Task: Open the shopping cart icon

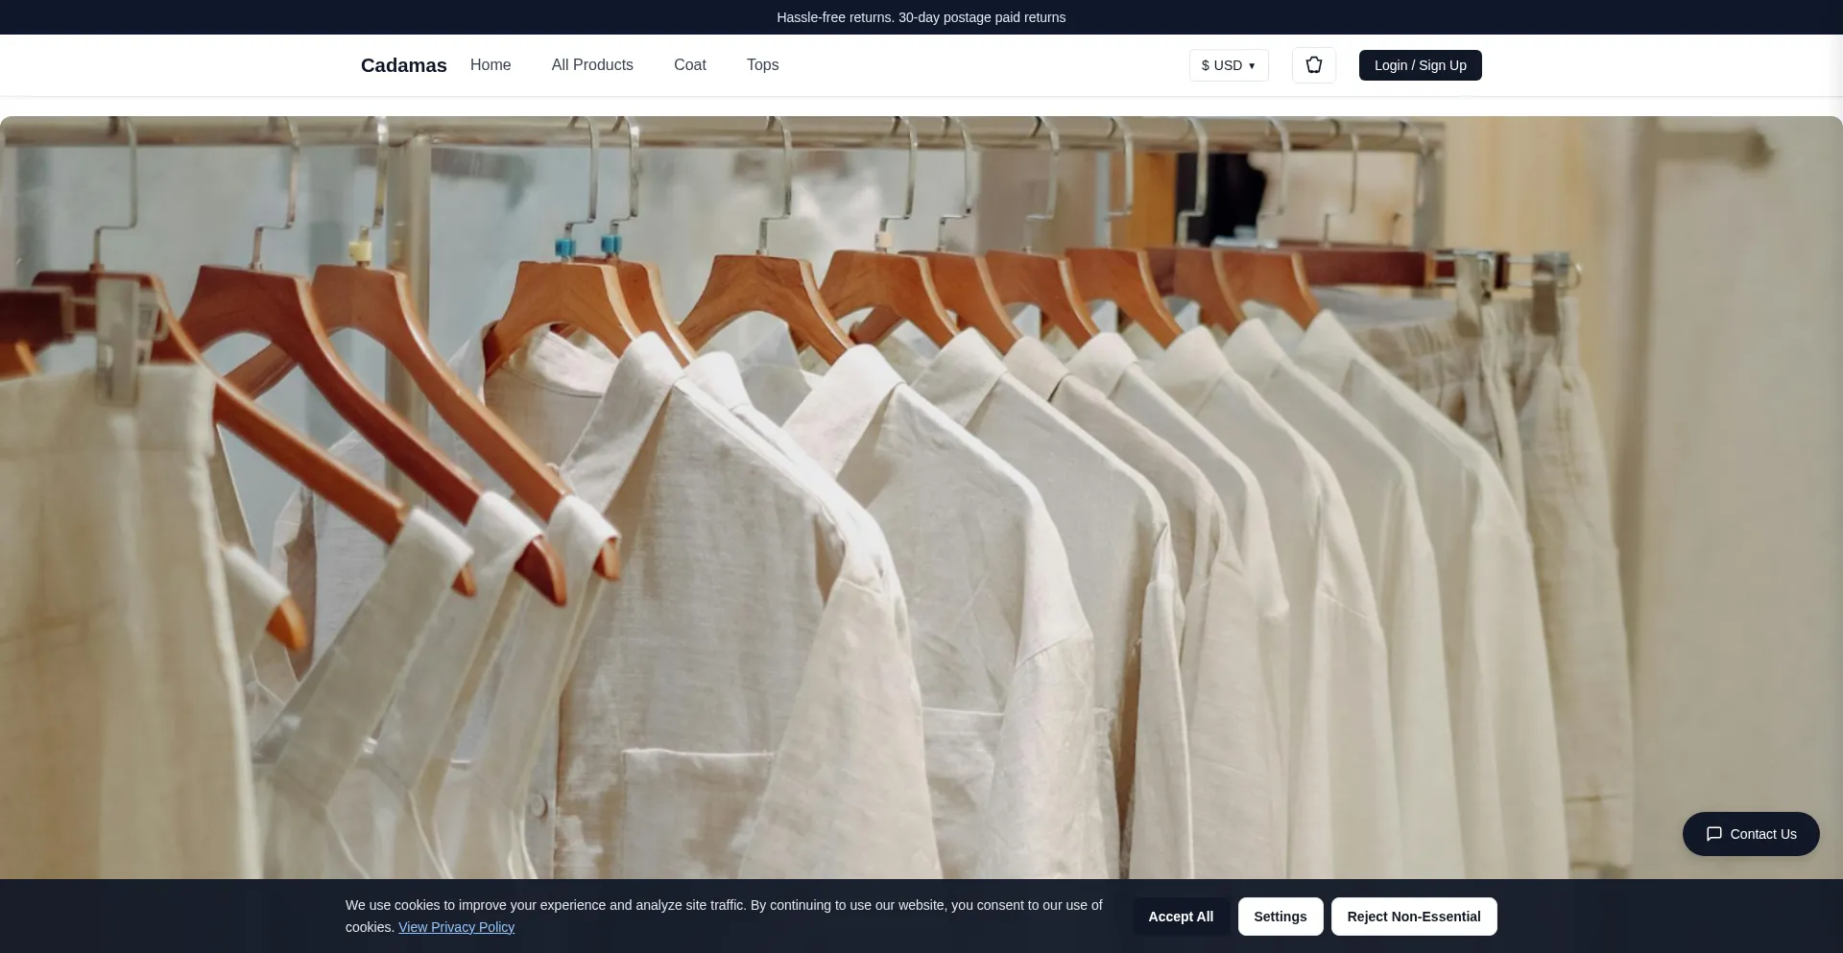Action: point(1313,65)
